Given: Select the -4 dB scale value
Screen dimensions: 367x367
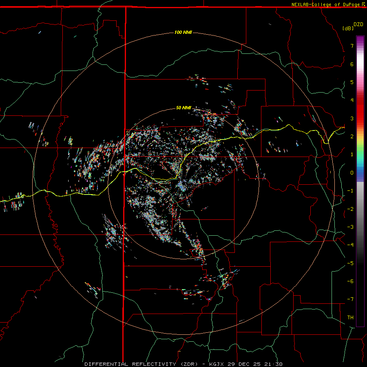Looking at the screenshot, I should (350, 245).
